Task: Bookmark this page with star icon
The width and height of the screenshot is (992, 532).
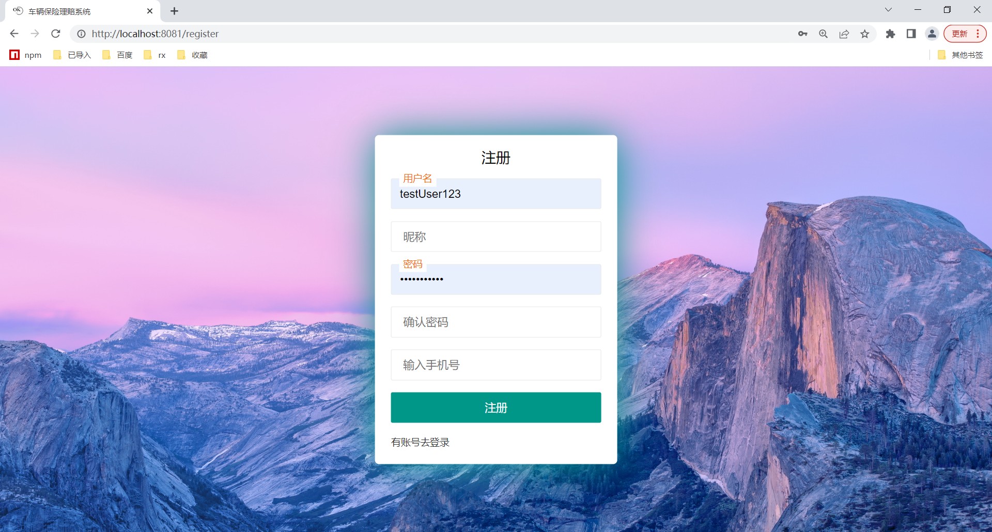Action: (865, 34)
